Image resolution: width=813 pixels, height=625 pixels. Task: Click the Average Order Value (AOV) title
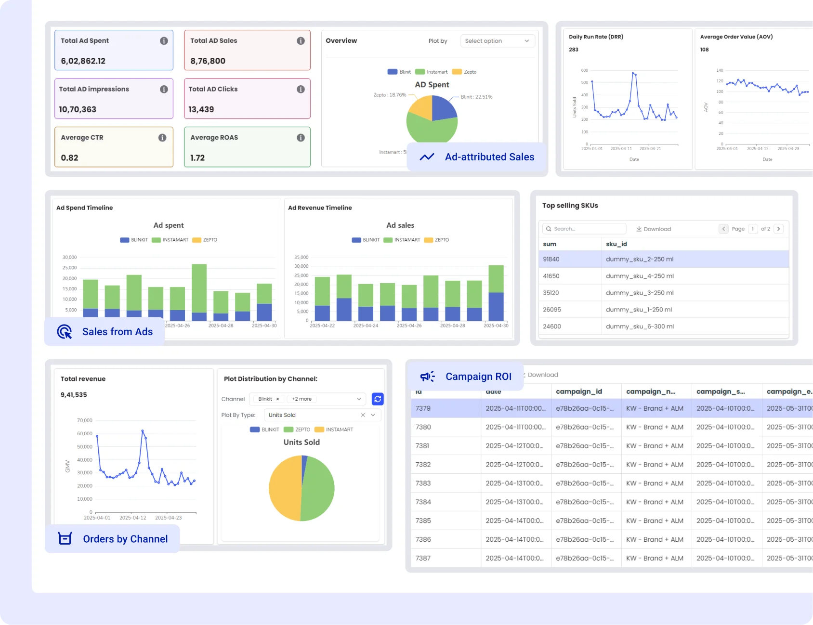pyautogui.click(x=736, y=37)
